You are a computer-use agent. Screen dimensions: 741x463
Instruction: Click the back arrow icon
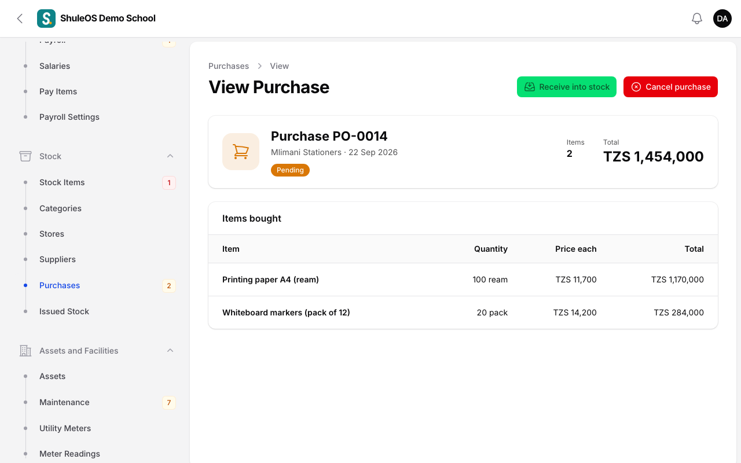[x=20, y=19]
